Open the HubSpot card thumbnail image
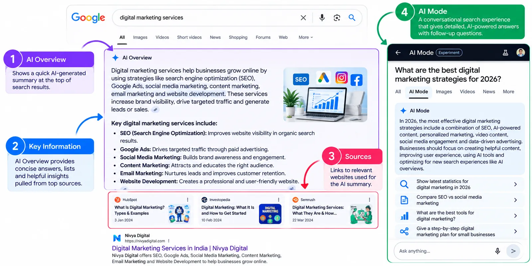Viewport: 532px width, 266px height. (180, 213)
